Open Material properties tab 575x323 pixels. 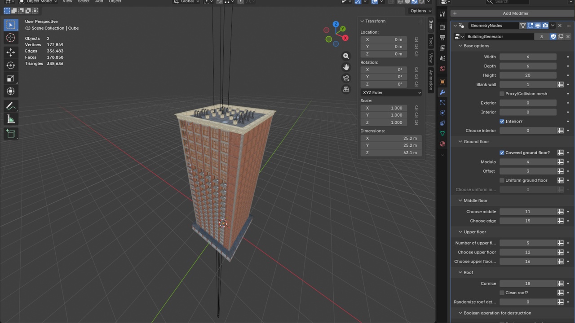point(442,144)
